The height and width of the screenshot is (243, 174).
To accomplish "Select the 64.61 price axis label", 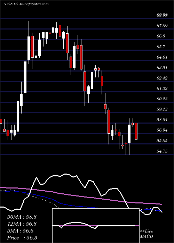I will coord(162,57).
